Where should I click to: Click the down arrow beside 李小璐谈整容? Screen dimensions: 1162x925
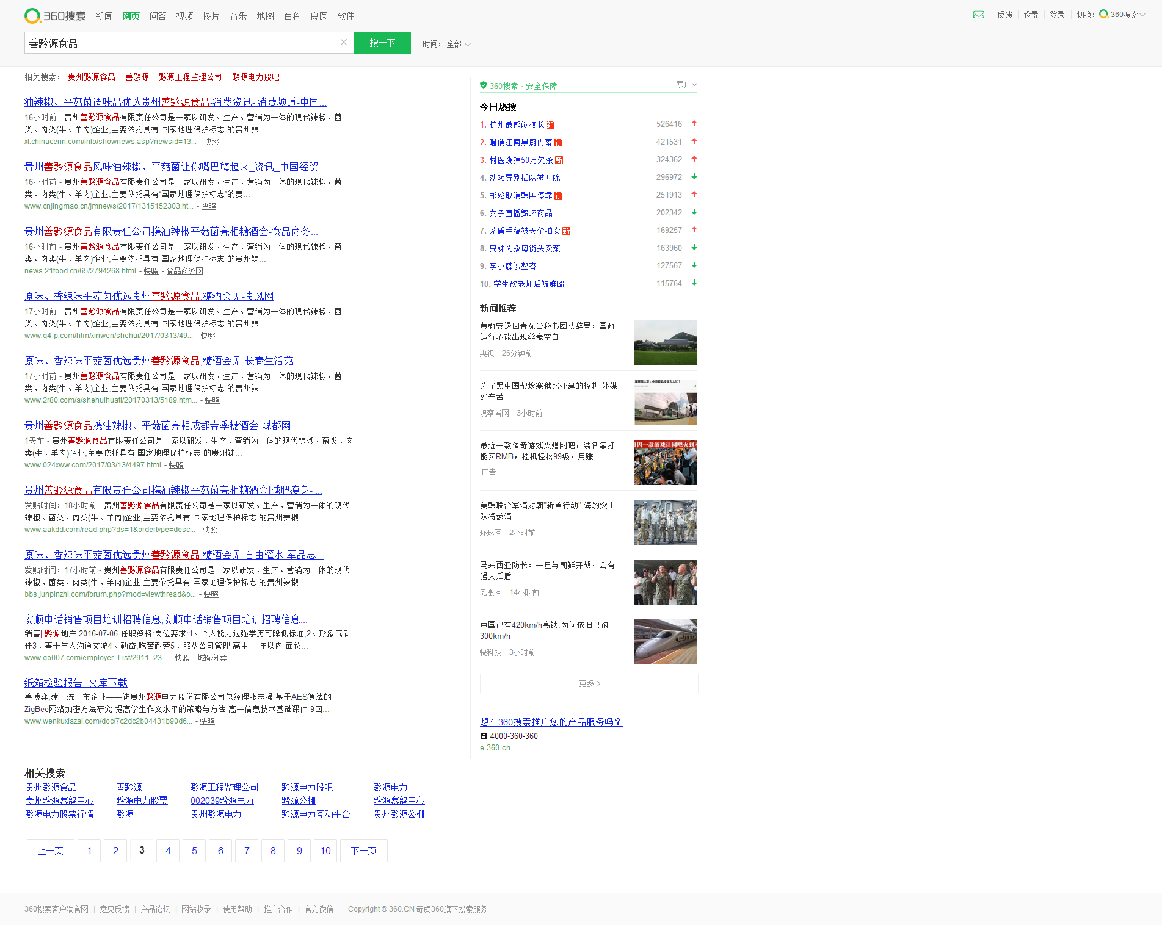(694, 265)
